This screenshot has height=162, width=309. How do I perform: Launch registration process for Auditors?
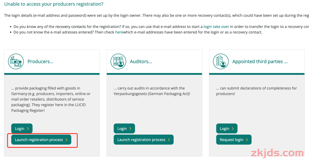(x=144, y=140)
